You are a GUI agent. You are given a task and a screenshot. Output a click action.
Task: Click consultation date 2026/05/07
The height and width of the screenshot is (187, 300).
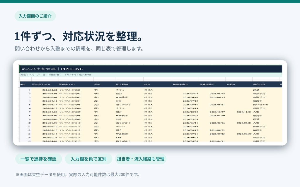pos(190,94)
